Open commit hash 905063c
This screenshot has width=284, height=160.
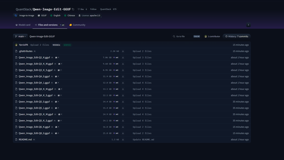click(x=56, y=45)
